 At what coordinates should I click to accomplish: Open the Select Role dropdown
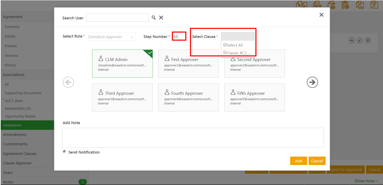(x=111, y=37)
